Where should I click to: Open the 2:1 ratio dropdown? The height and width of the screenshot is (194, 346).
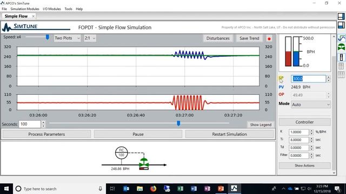(90, 38)
